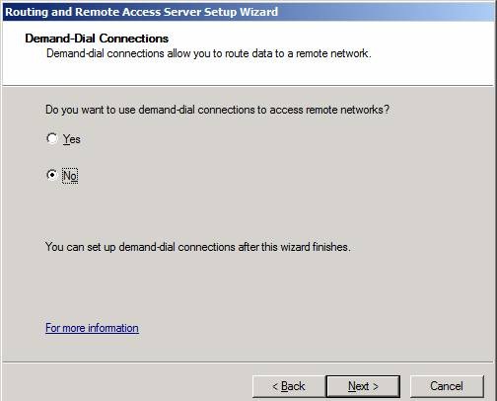Click the word 'Wizard' in the title
The width and height of the screenshot is (497, 401).
point(258,12)
